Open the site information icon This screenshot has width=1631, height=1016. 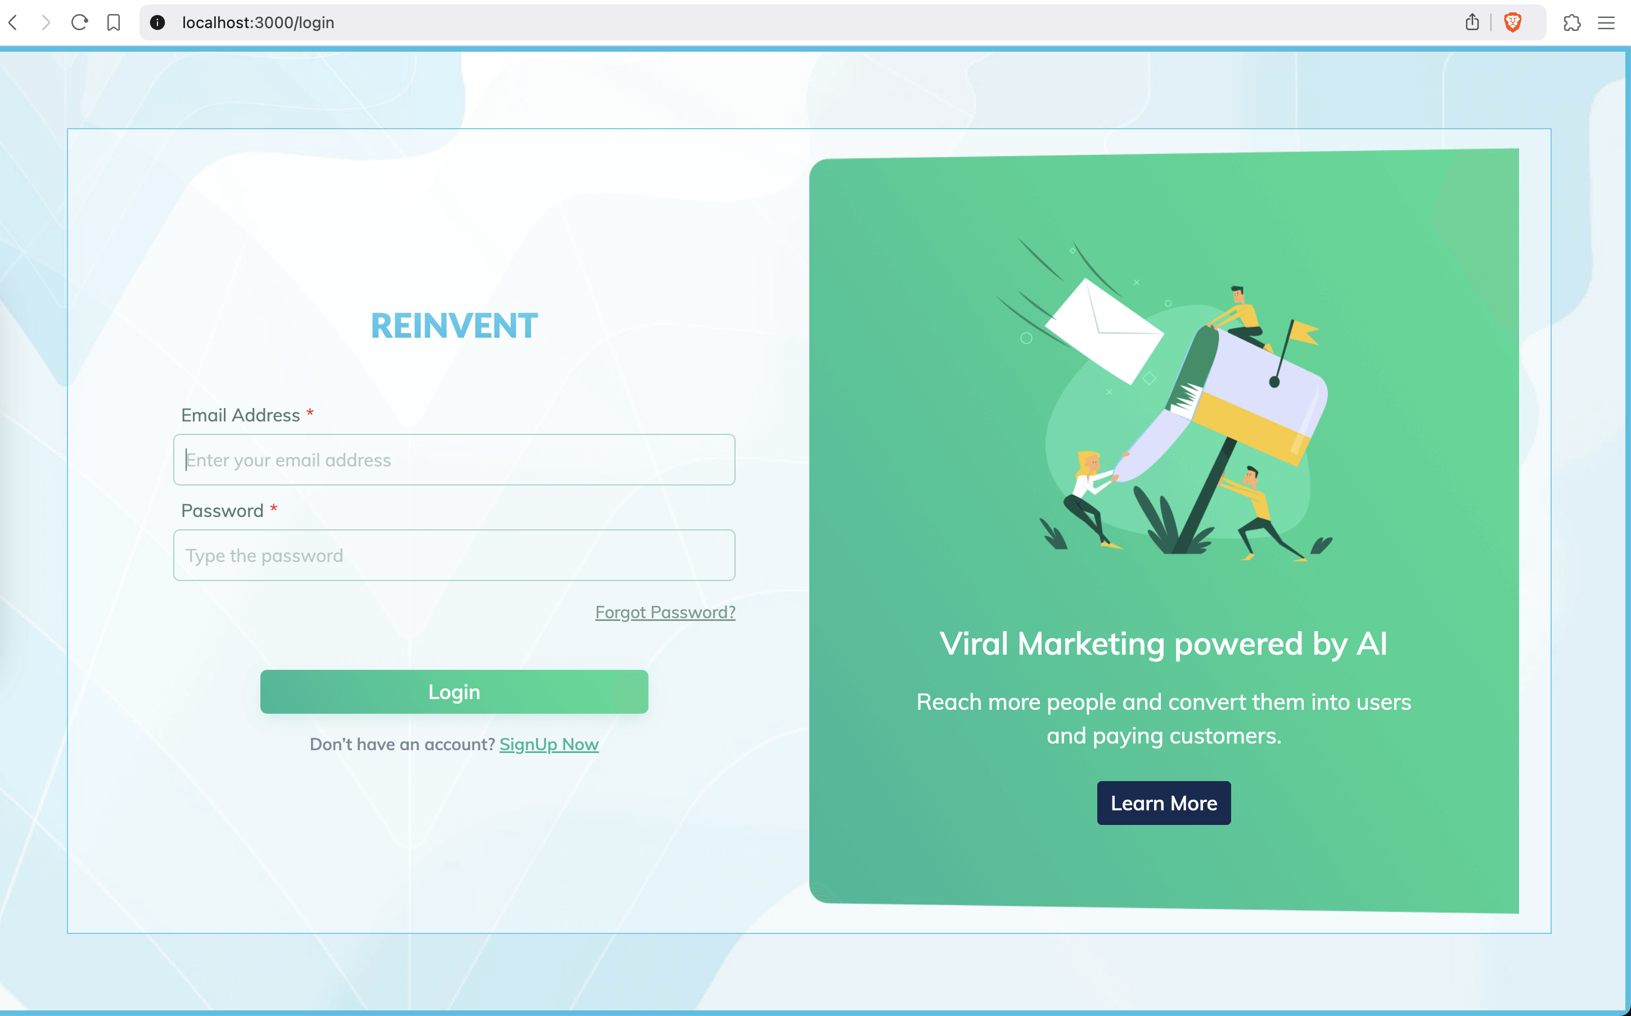[157, 23]
